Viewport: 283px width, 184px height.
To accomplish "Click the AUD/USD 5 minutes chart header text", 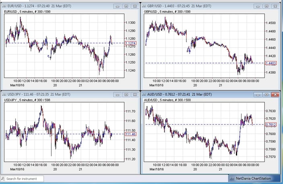I will (x=167, y=100).
